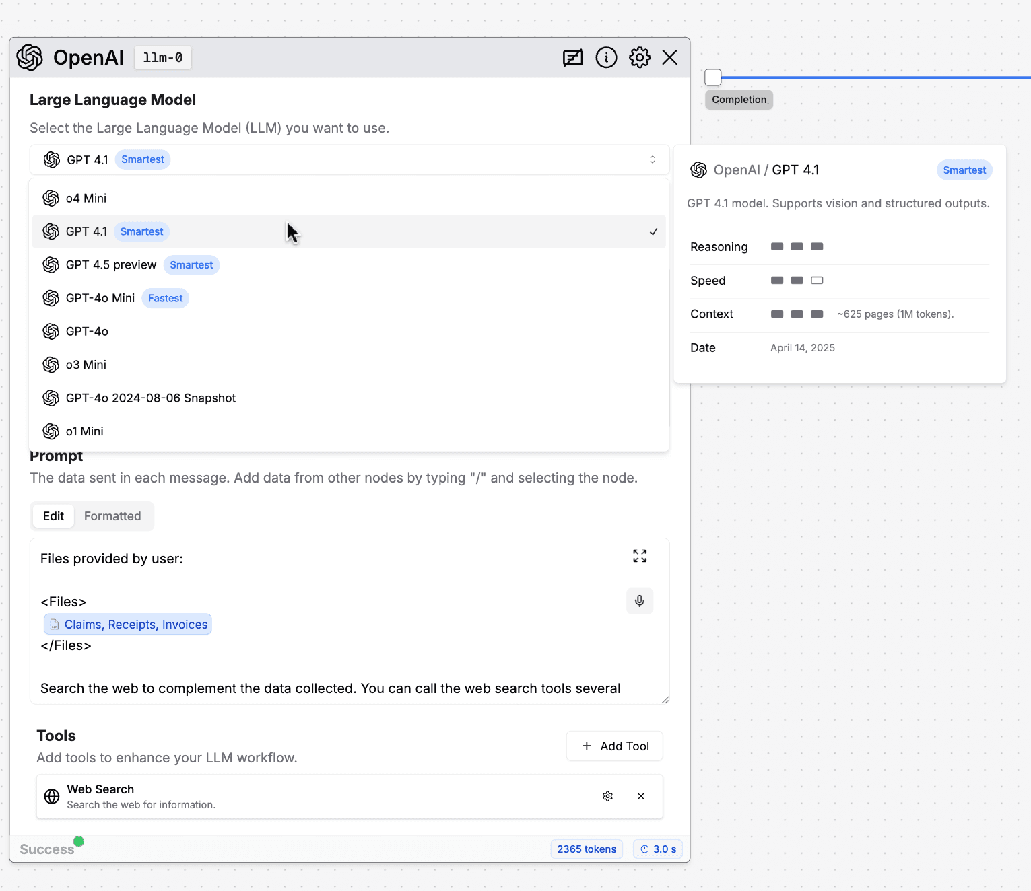Click the Reasoning row in model details

tap(840, 247)
